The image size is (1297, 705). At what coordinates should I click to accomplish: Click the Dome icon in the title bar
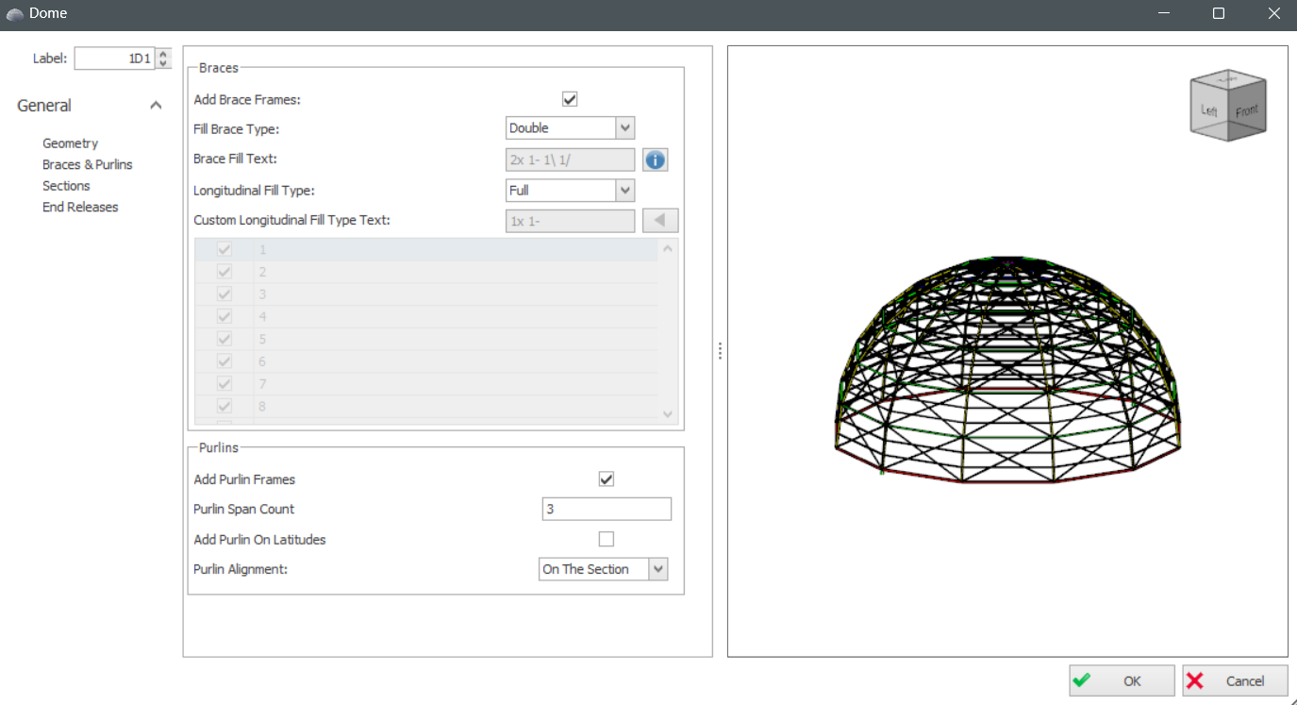(x=14, y=14)
